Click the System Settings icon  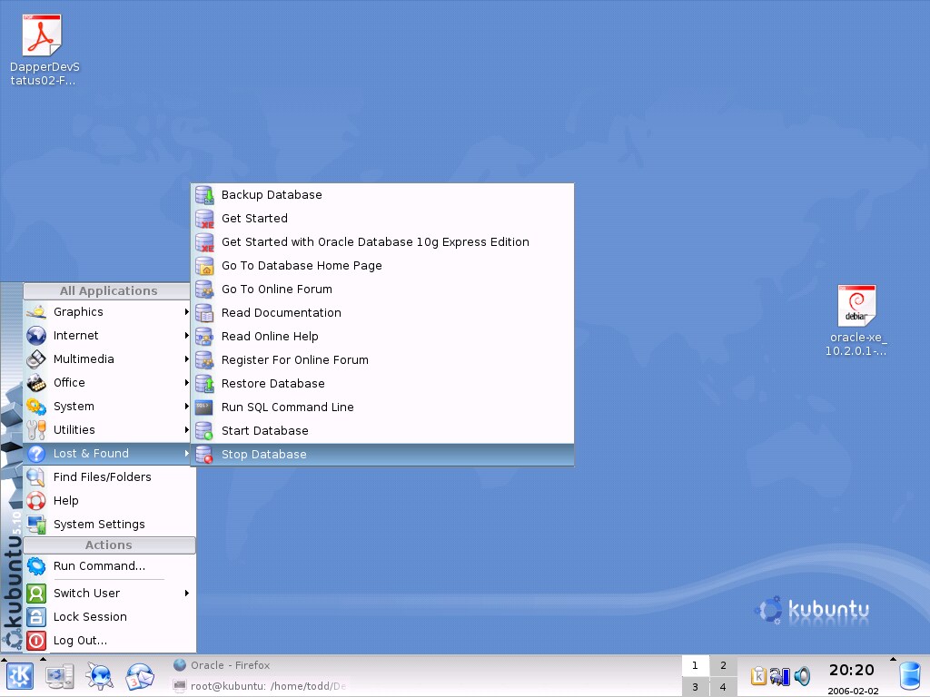point(36,525)
